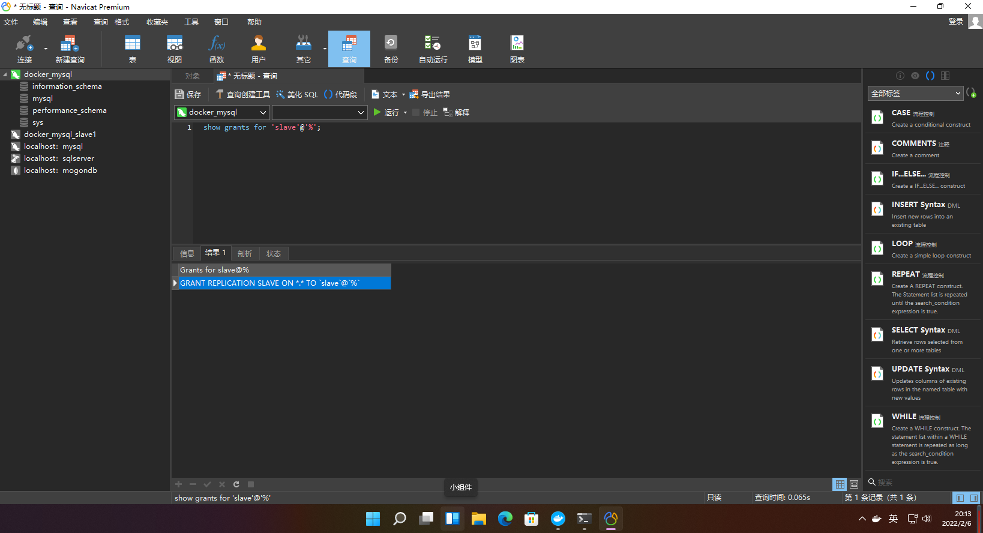The image size is (983, 533).
Task: Select the INSERT Syntax snippet
Action: [922, 214]
